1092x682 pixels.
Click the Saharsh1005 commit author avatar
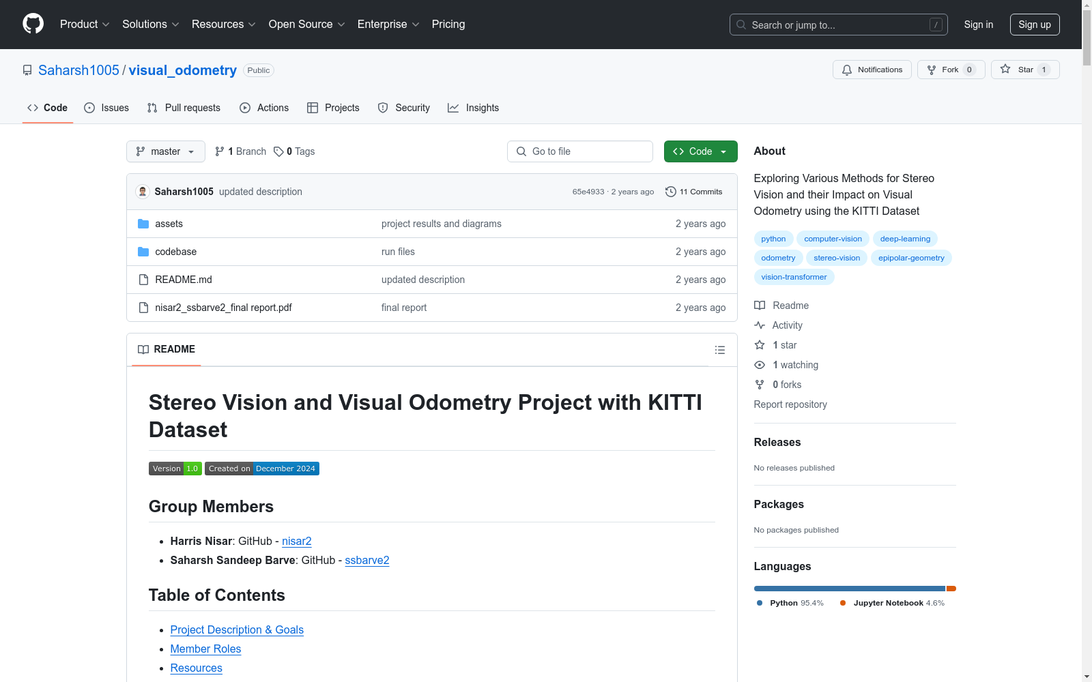coord(143,192)
